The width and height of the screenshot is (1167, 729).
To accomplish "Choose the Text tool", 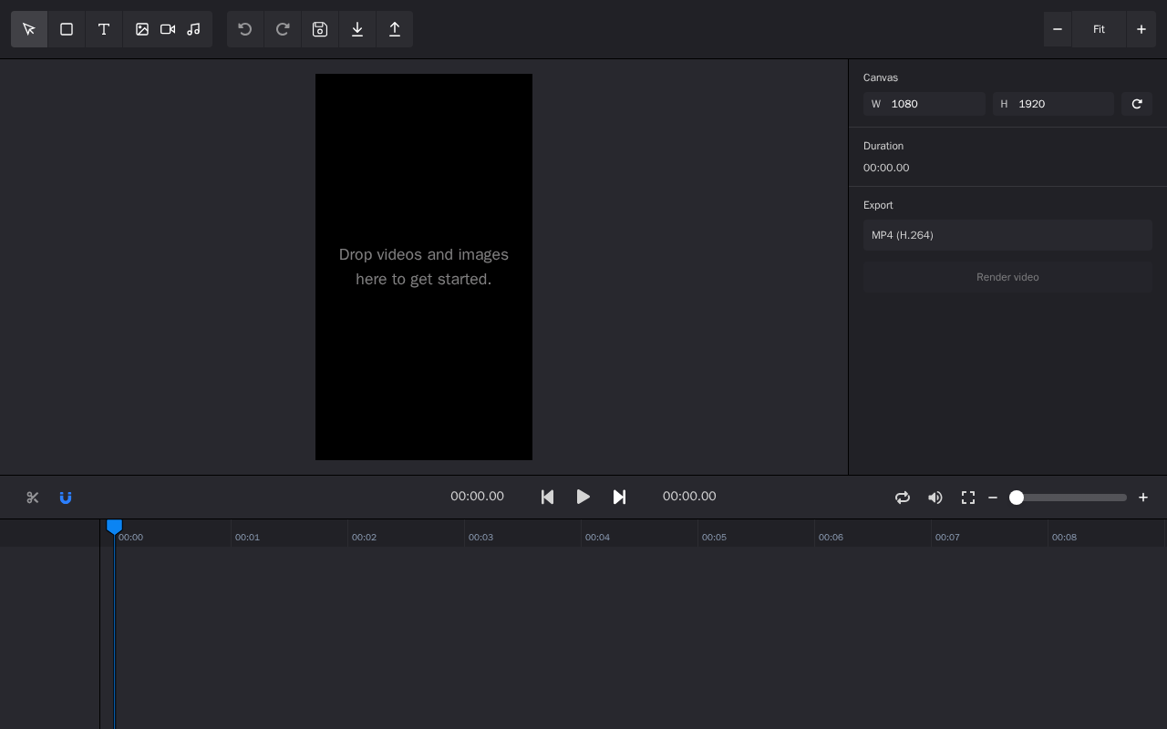I will (104, 29).
